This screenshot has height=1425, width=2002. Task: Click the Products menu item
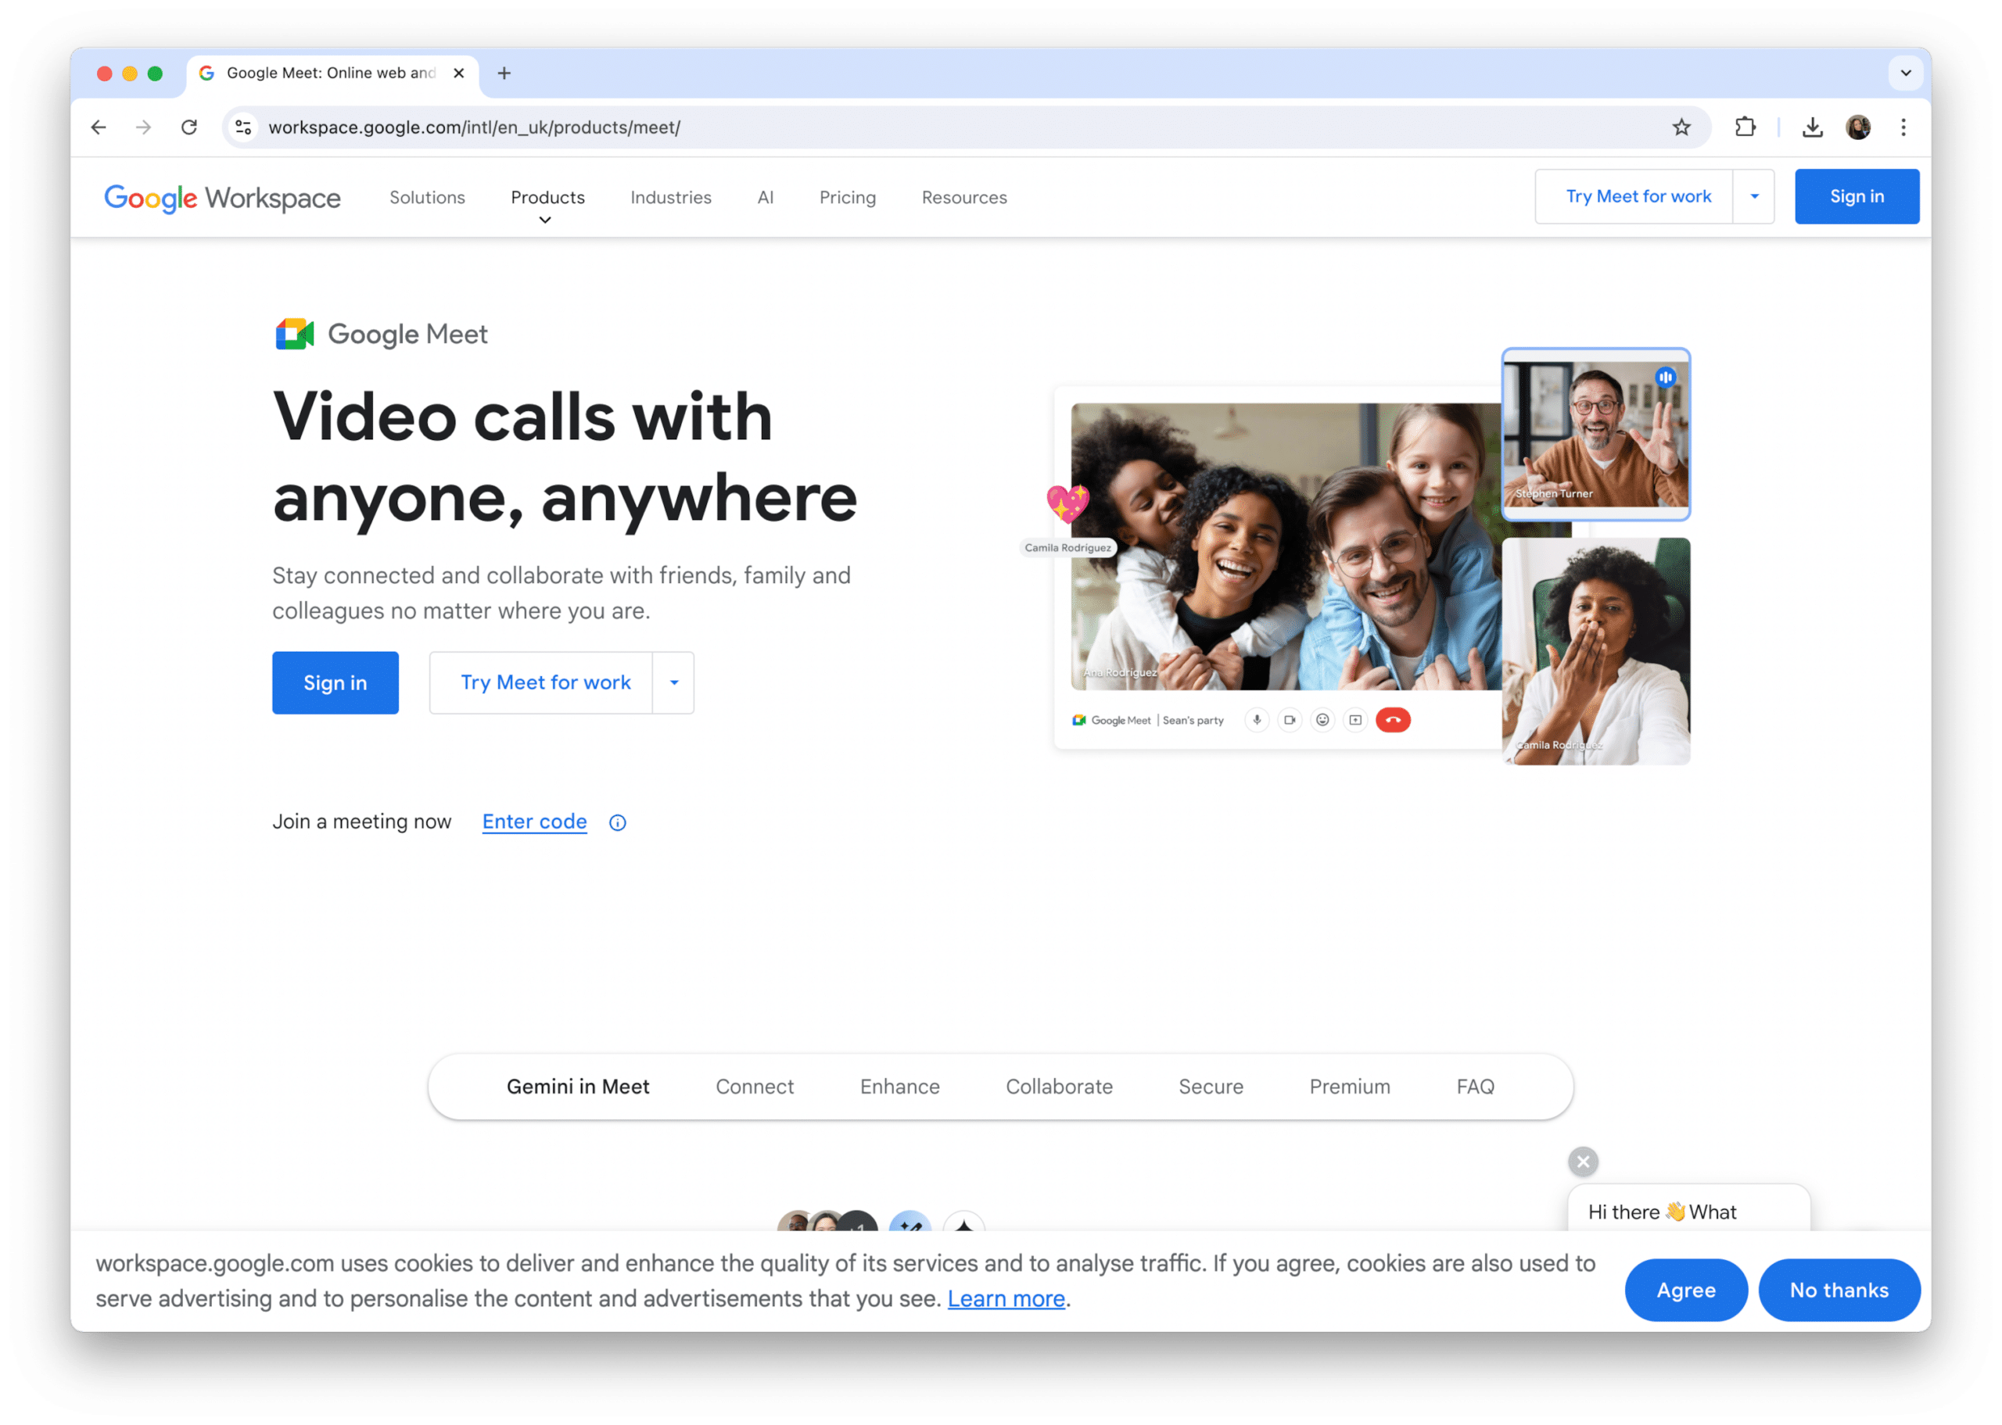pos(547,198)
